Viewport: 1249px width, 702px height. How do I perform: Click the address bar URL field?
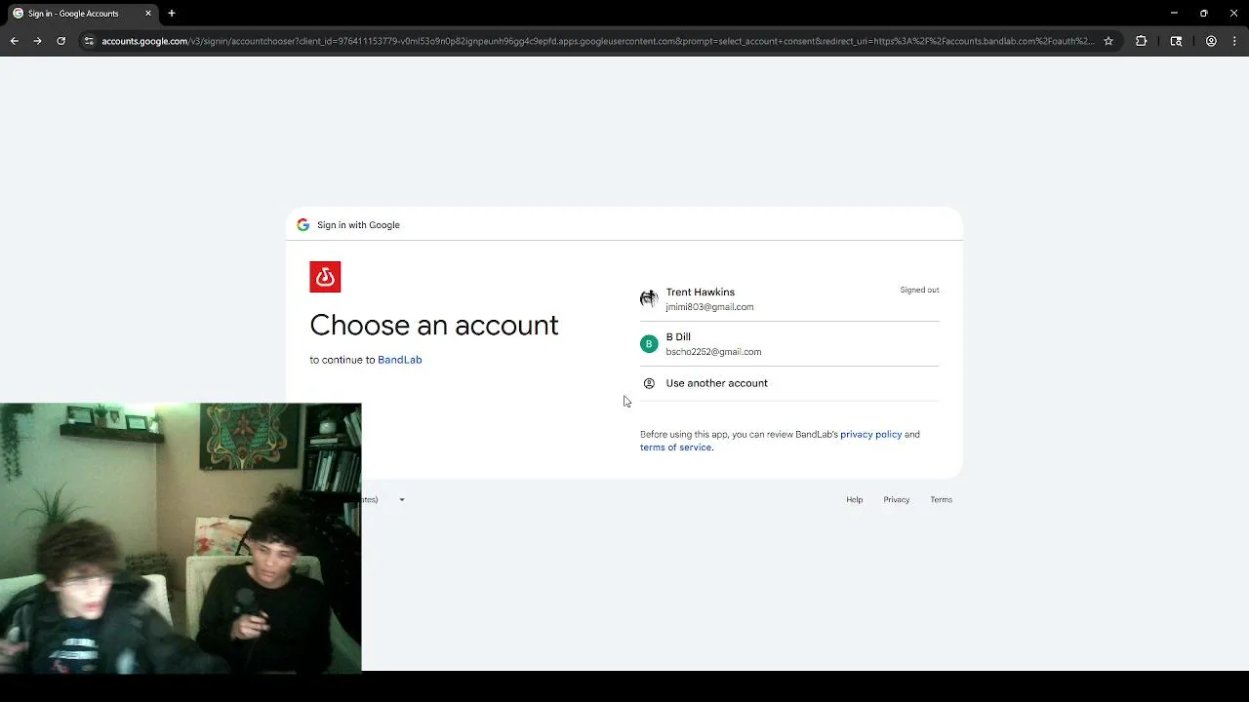[x=597, y=41]
